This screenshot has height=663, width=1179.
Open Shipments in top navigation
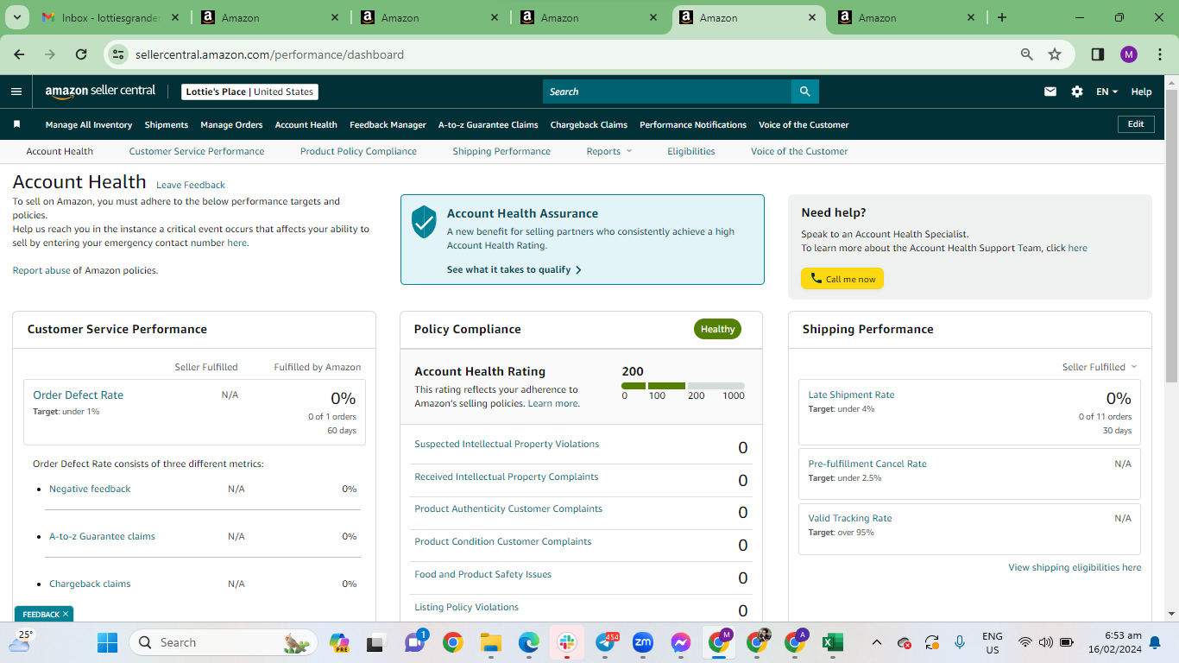click(167, 124)
